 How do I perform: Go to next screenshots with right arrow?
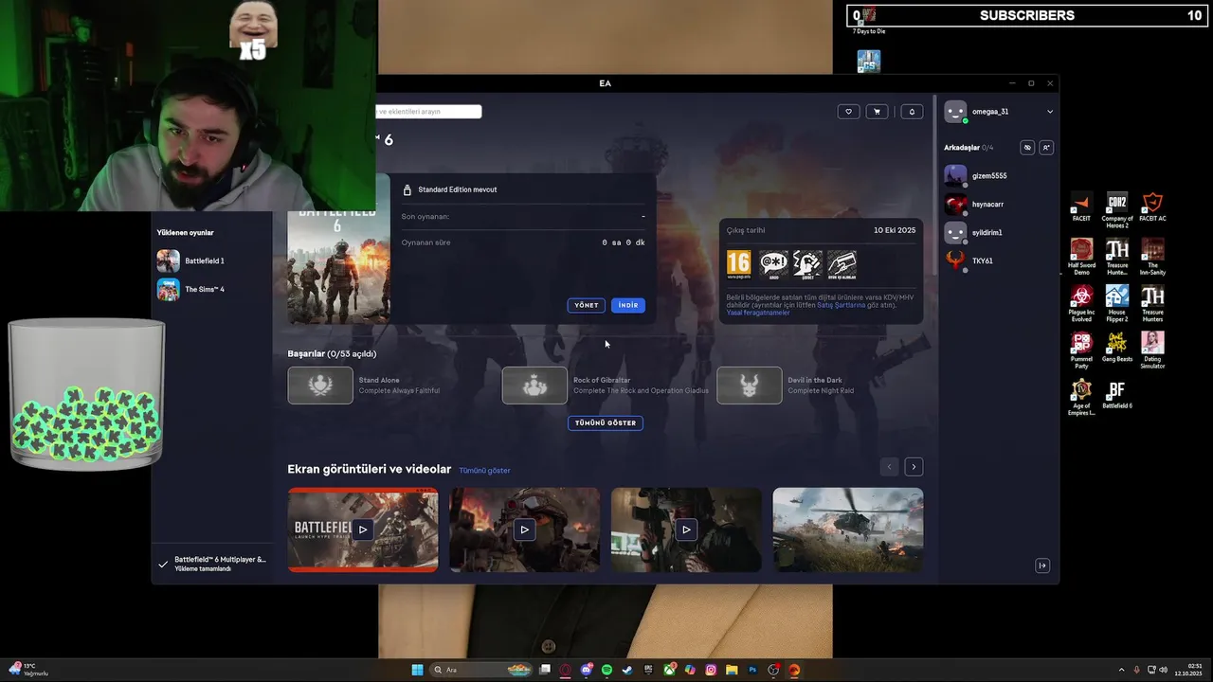click(914, 467)
